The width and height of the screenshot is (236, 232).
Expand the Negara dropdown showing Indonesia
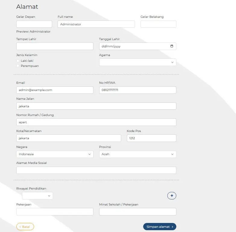(55, 154)
